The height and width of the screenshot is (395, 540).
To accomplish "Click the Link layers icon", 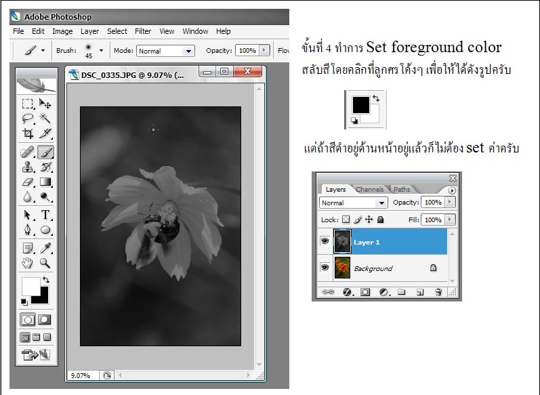I will (x=328, y=292).
